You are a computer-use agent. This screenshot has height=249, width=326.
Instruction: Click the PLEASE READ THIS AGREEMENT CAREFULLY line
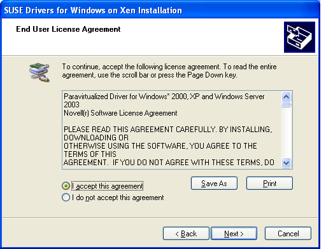click(x=168, y=130)
